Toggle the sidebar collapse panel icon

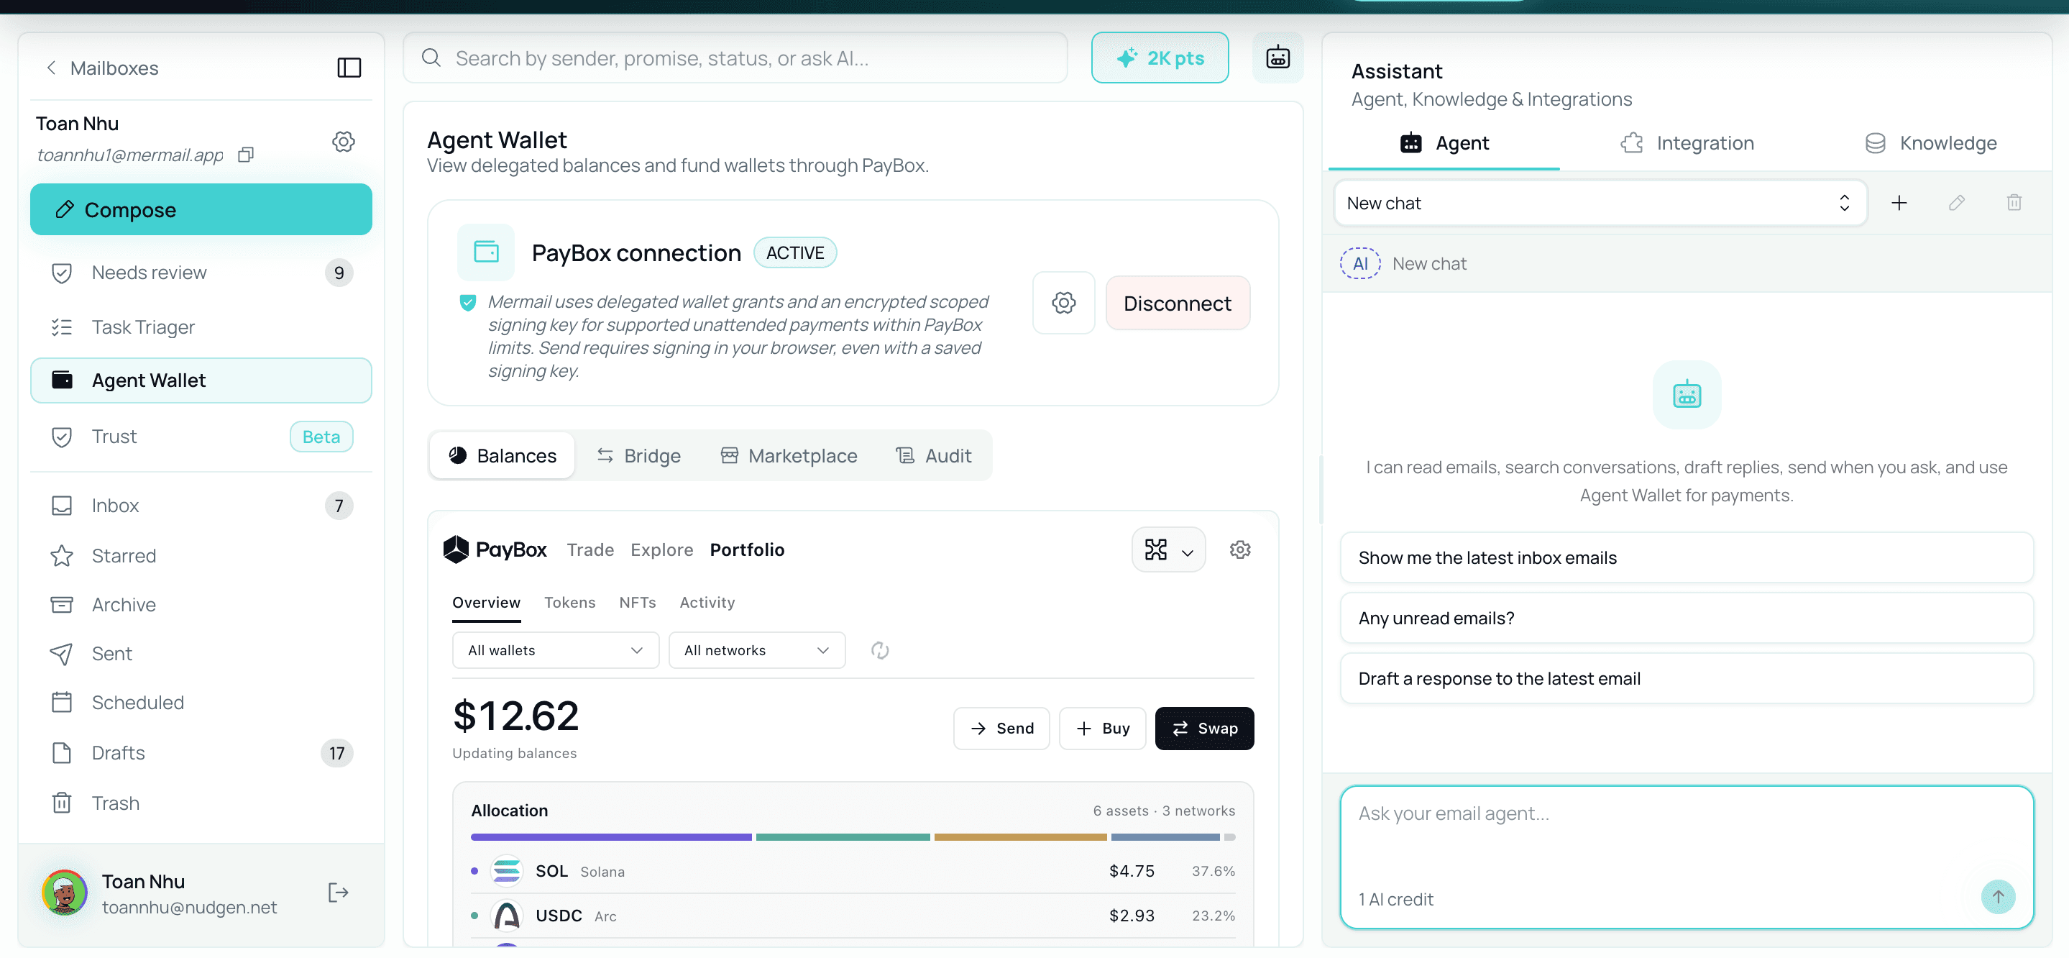click(349, 68)
